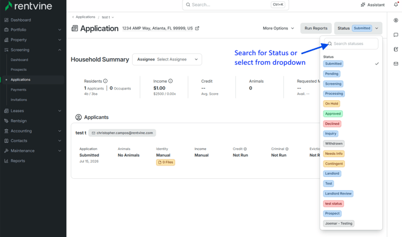Choose the Declined status option
The height and width of the screenshot is (237, 402).
(332, 124)
